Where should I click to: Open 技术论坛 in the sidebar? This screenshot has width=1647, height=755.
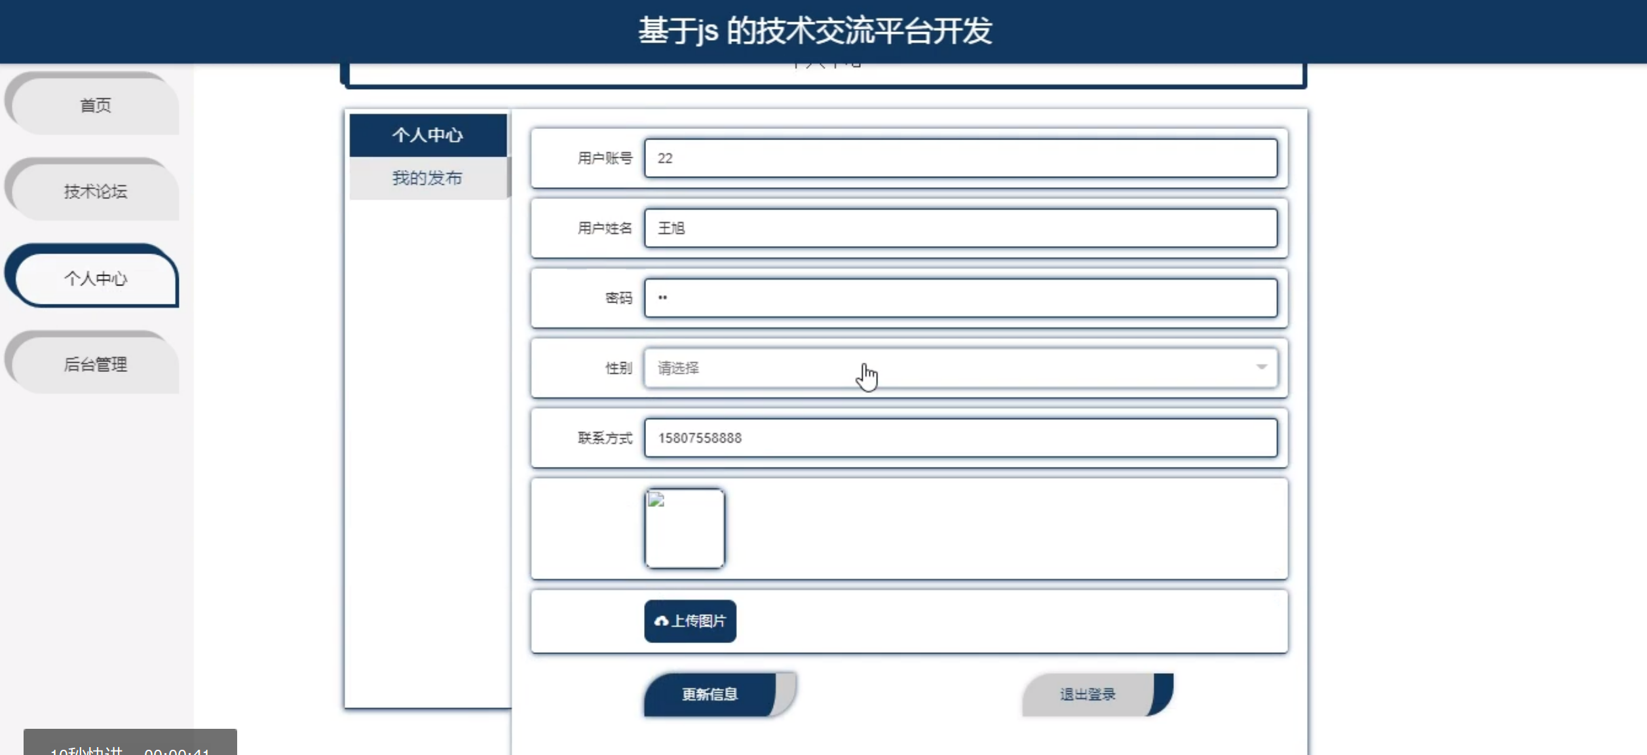95,191
